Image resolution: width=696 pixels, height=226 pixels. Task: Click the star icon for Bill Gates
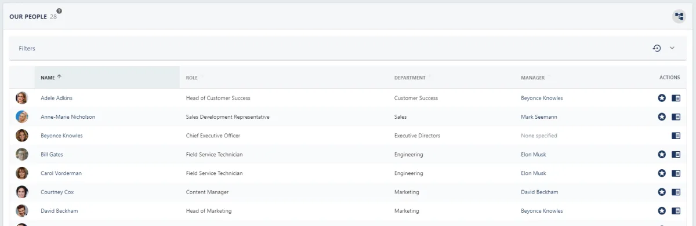tap(662, 154)
